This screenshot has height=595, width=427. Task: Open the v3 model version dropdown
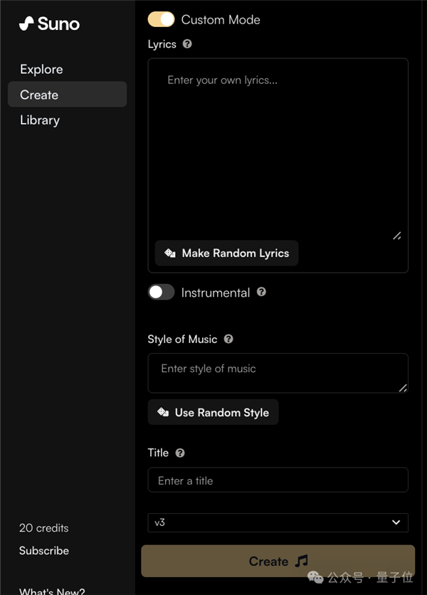click(278, 522)
